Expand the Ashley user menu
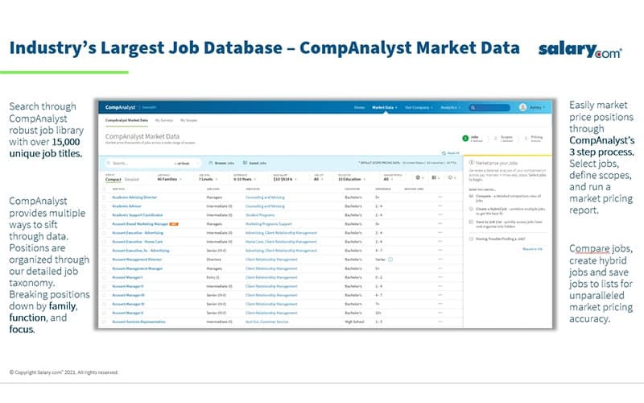This screenshot has width=644, height=403. [538, 107]
